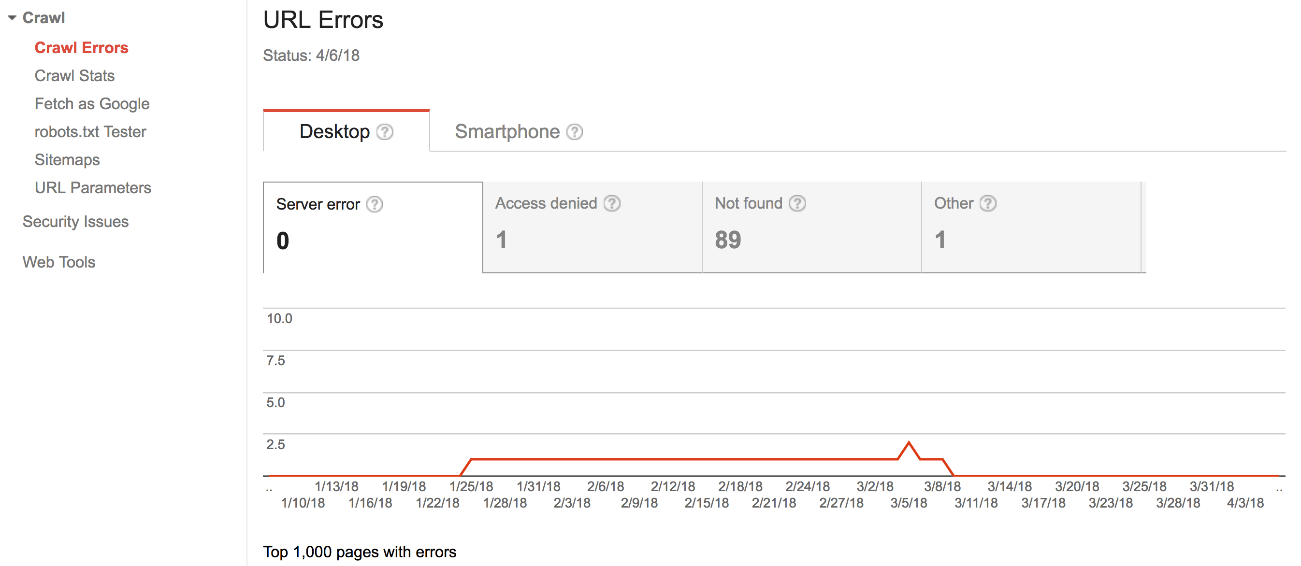Select the Other errors box

tap(1030, 227)
